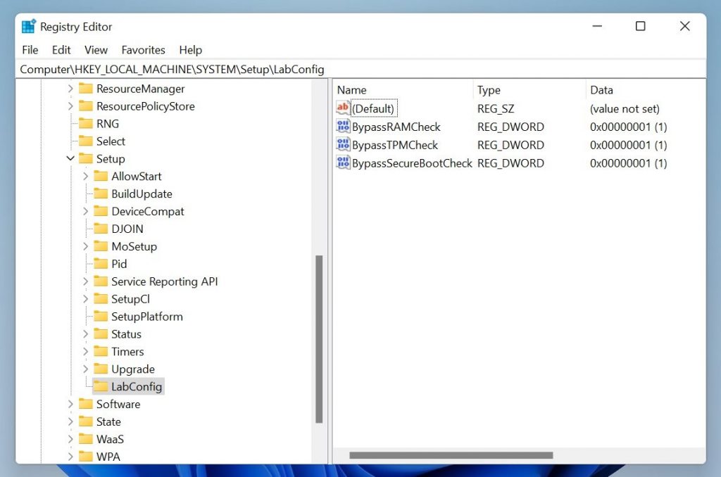This screenshot has height=477, width=721.
Task: Click the BypassRAMCheck DWORD value icon
Action: coord(344,127)
